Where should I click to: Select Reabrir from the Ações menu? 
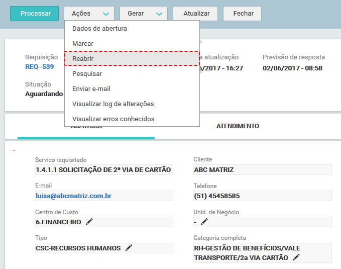coord(132,59)
